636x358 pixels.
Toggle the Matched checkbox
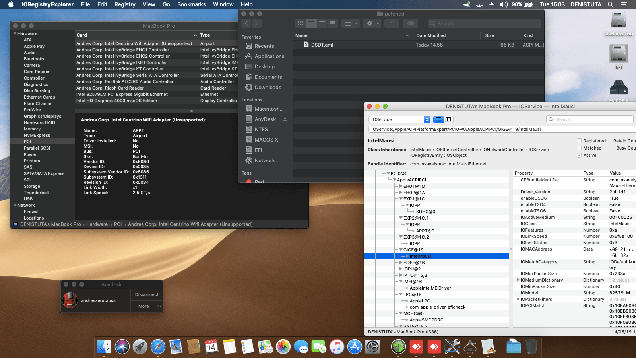(x=579, y=148)
